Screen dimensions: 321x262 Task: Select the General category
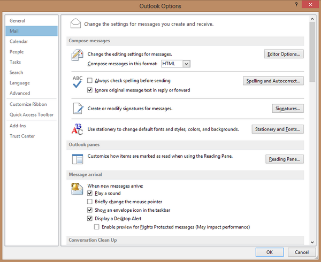[32, 21]
